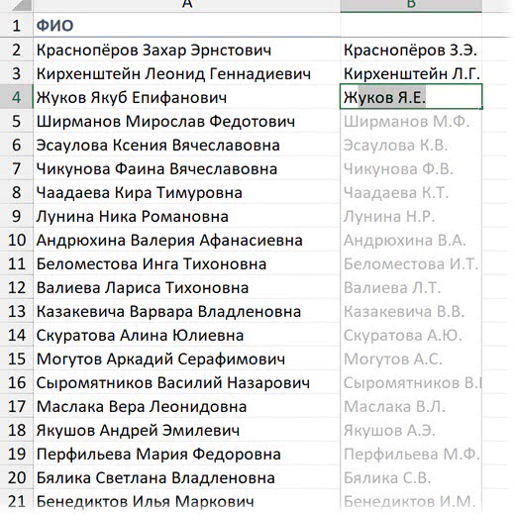Image resolution: width=515 pixels, height=514 pixels.
Task: Select row 1 header
Action: tap(17, 26)
